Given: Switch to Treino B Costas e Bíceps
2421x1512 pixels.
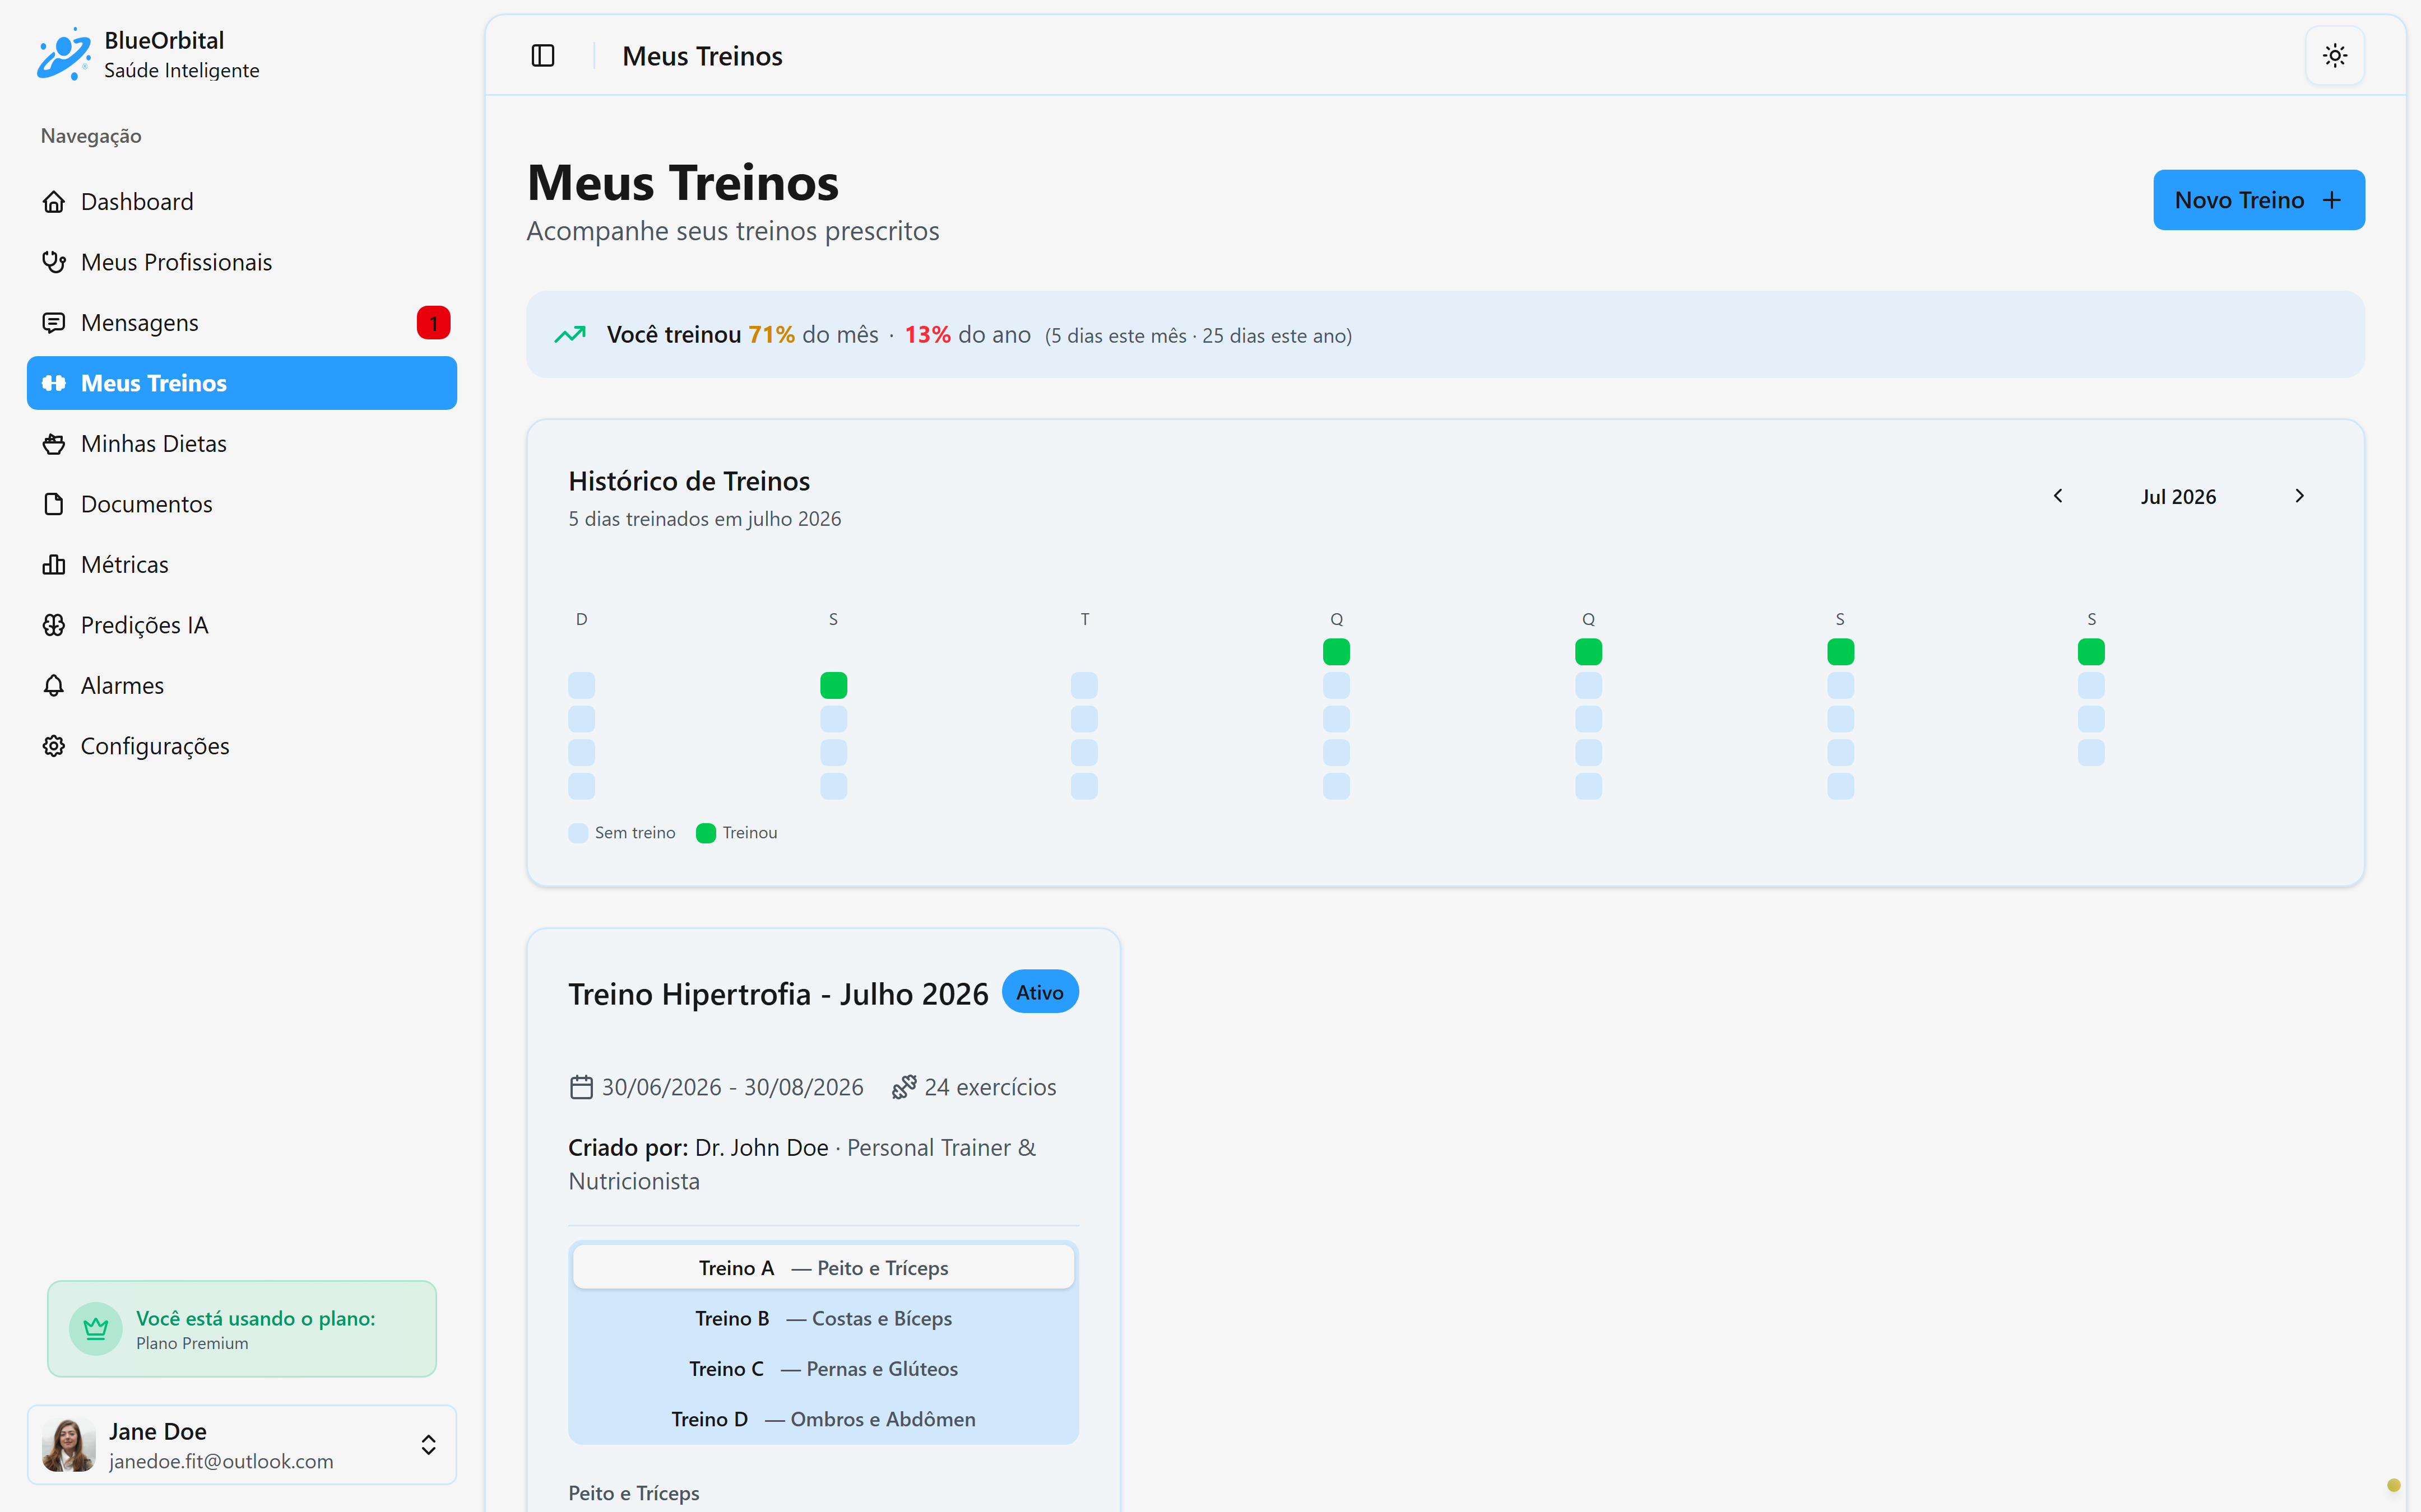Looking at the screenshot, I should [823, 1319].
